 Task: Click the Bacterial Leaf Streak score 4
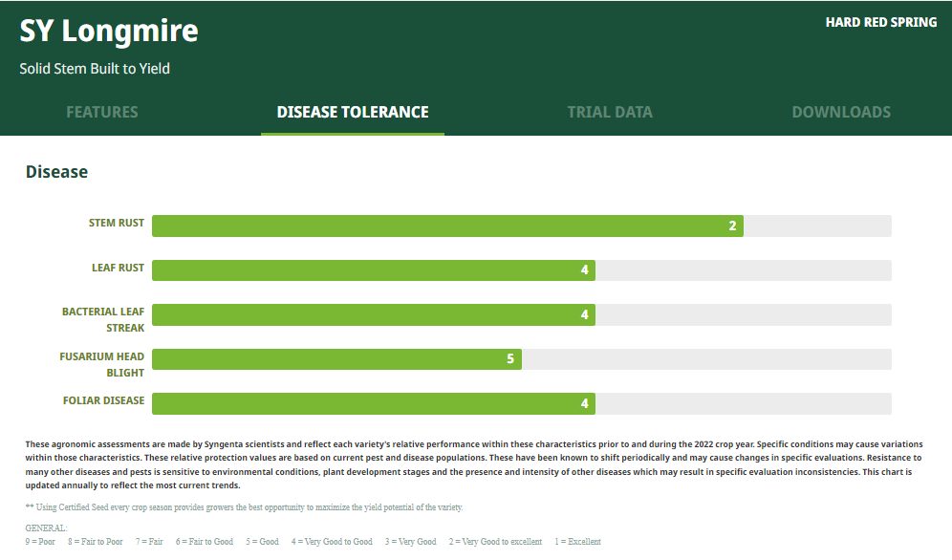585,315
